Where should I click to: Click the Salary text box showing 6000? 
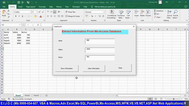(100, 50)
